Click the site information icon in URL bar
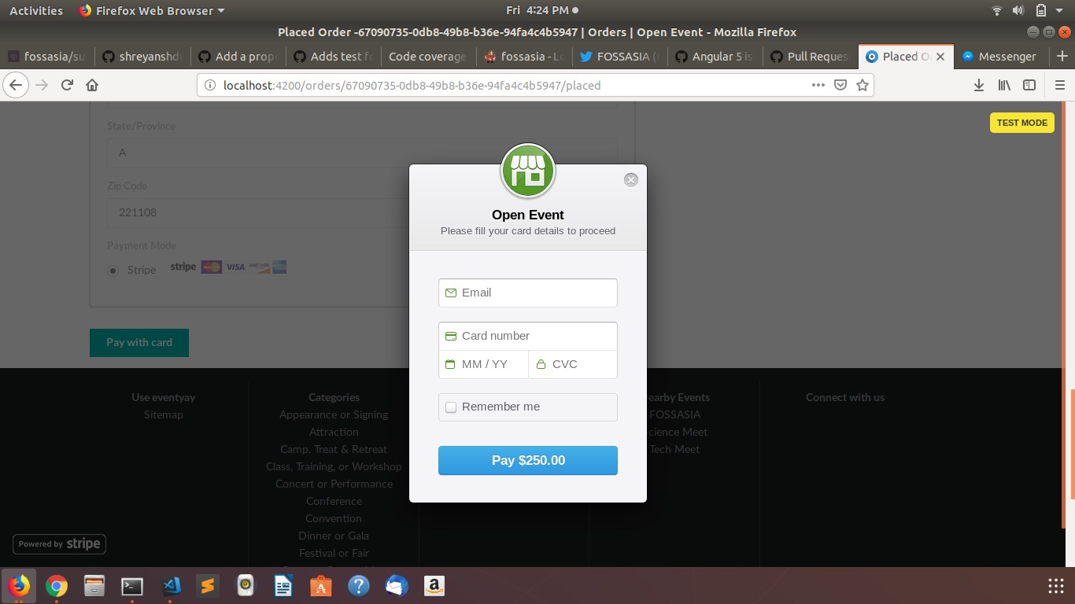Viewport: 1075px width, 604px height. click(210, 85)
